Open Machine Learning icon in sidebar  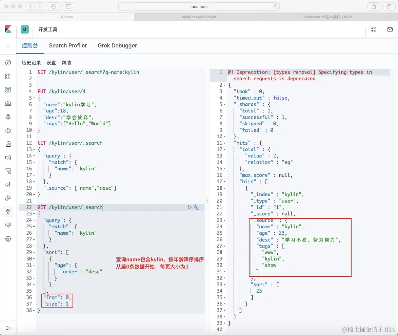pos(8,130)
